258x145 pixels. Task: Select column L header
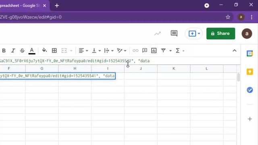[207, 68]
